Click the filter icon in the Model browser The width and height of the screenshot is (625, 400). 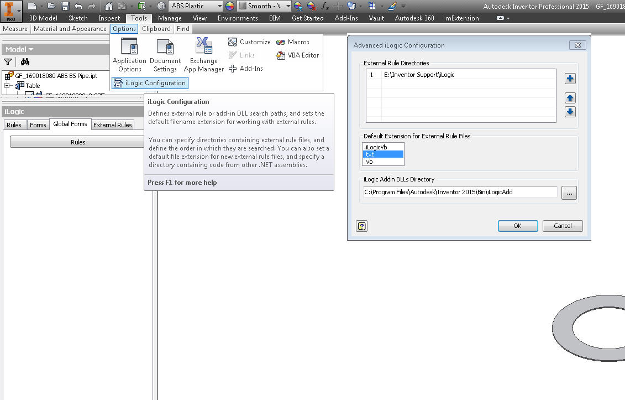coord(7,63)
